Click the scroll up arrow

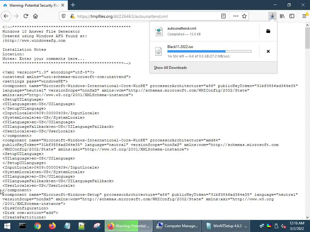click(307, 25)
